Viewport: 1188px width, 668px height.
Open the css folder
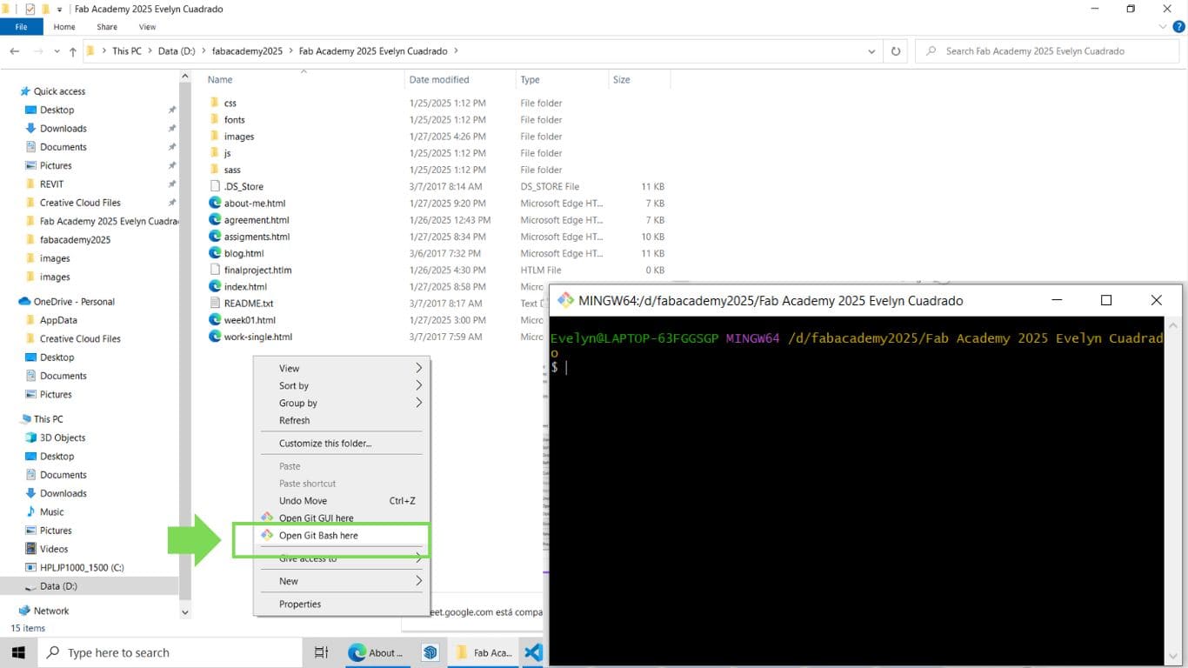[x=230, y=103]
